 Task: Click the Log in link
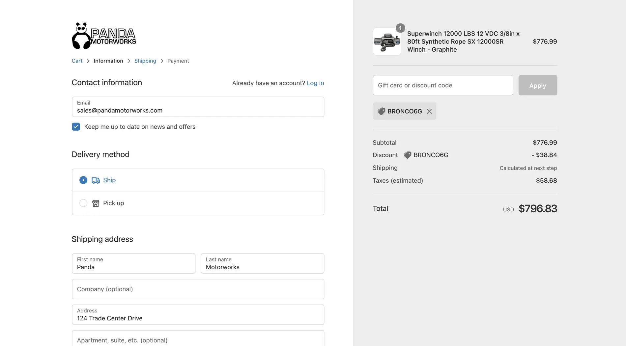point(315,83)
